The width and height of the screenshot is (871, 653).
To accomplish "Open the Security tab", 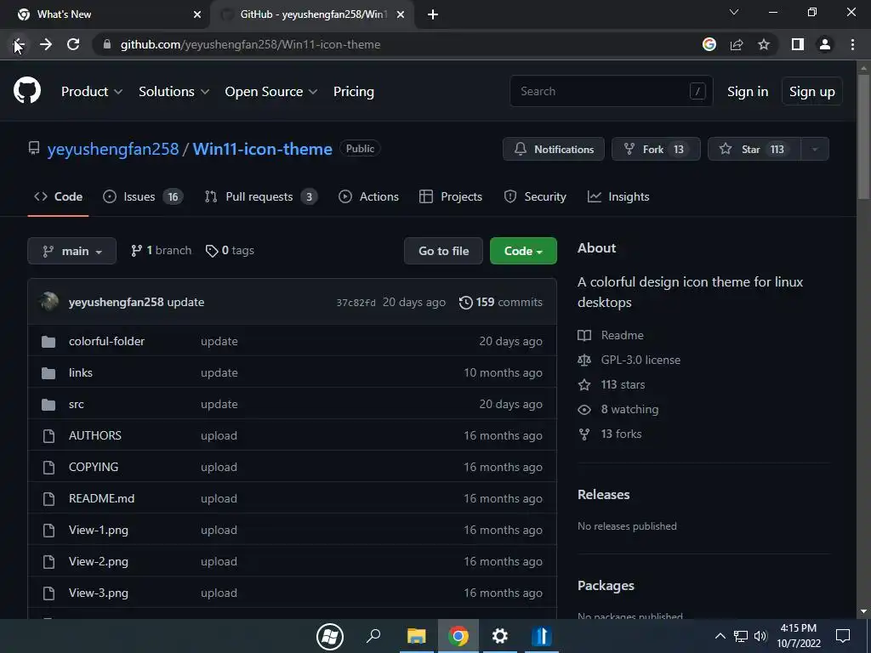I will [535, 196].
